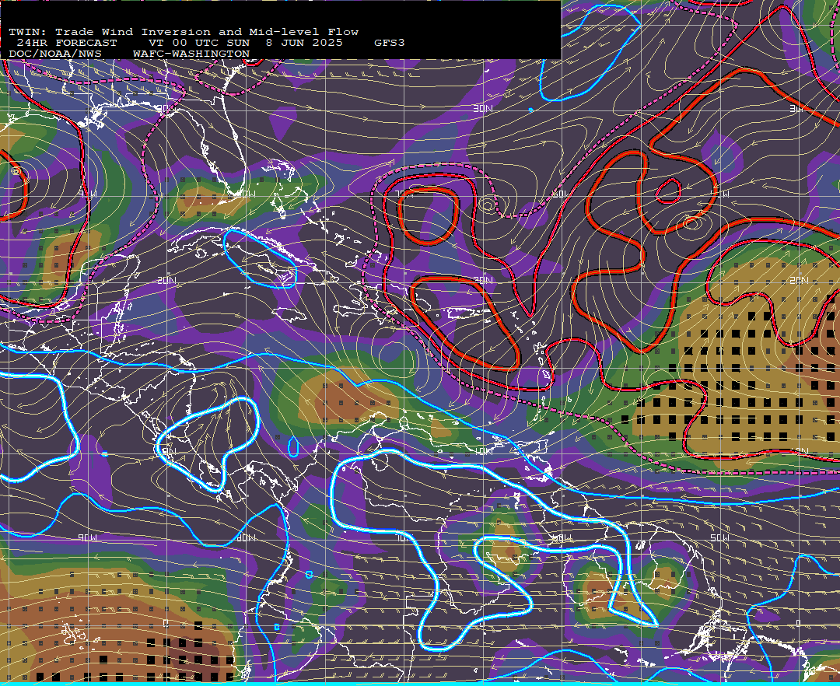Click the '80W' label off the Ecuador coast

click(245, 537)
